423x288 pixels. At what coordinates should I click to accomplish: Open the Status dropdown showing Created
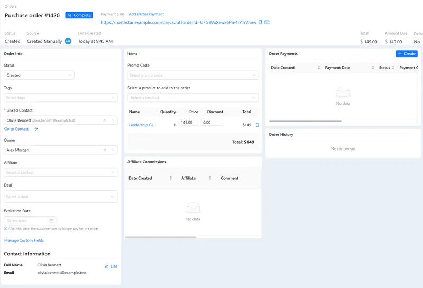click(39, 75)
